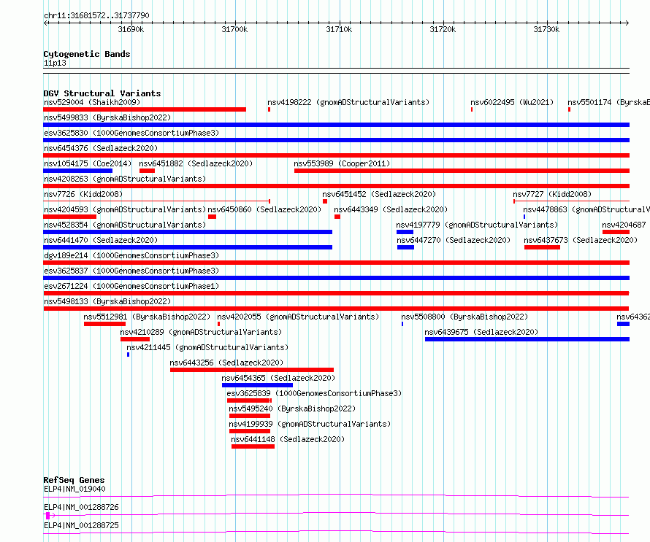Image resolution: width=650 pixels, height=542 pixels.
Task: Open nsv4202055 (gnomADStructuralVariants) variant
Action: point(298,317)
